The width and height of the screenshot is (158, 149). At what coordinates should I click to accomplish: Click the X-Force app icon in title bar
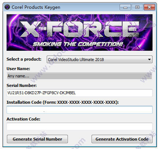click(x=7, y=7)
